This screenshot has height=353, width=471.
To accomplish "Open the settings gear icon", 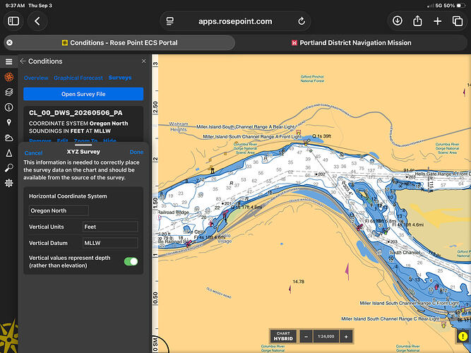I will coord(9,183).
